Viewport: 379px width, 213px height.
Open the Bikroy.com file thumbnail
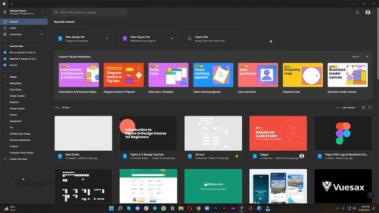pyautogui.click(x=213, y=186)
